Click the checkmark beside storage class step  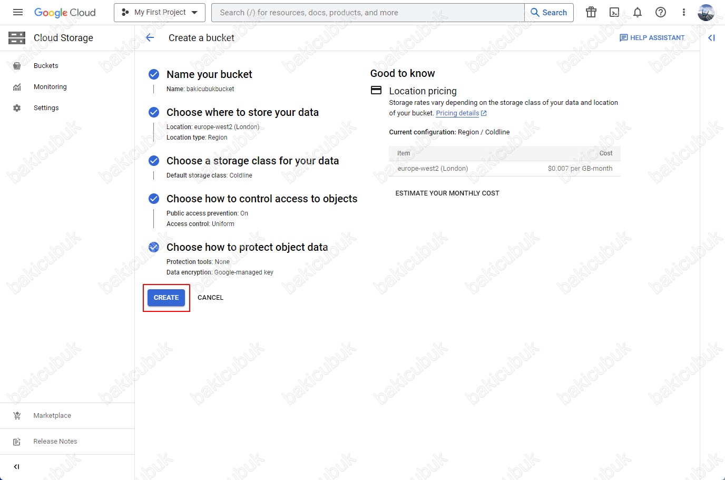tap(154, 161)
